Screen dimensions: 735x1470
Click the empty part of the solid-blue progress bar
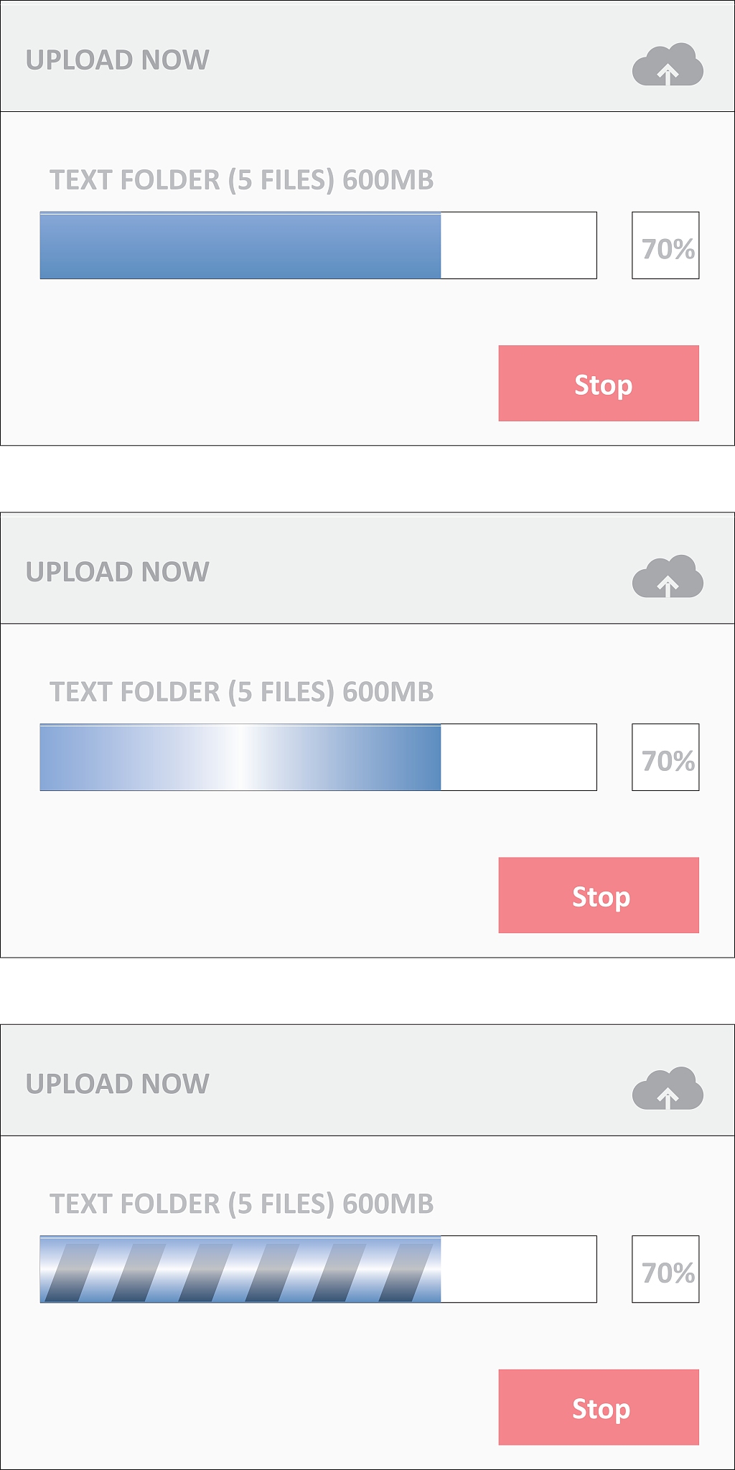(518, 245)
